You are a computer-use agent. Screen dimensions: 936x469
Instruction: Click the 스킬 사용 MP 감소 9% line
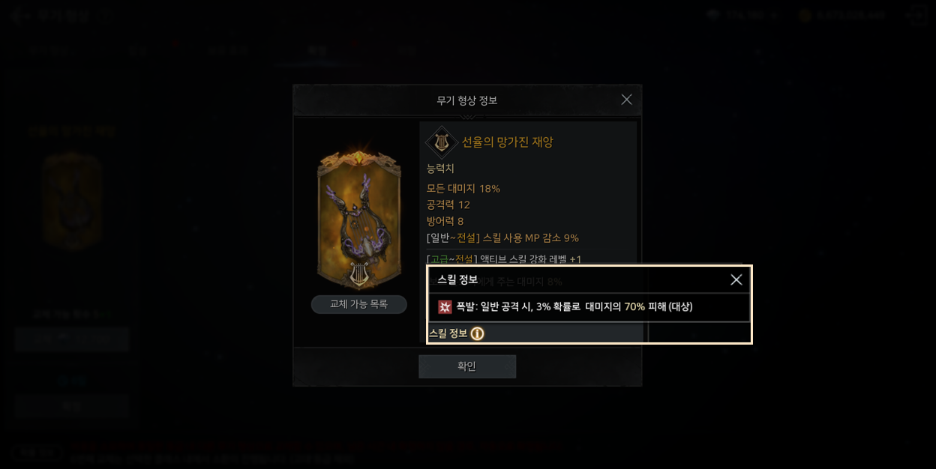502,237
